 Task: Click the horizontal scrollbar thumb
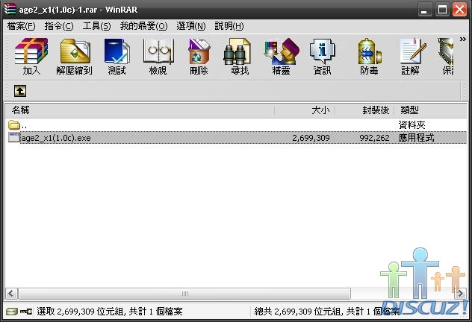[x=184, y=294]
